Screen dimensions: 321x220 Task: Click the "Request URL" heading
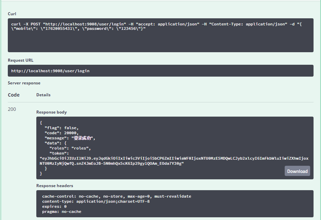[21, 60]
